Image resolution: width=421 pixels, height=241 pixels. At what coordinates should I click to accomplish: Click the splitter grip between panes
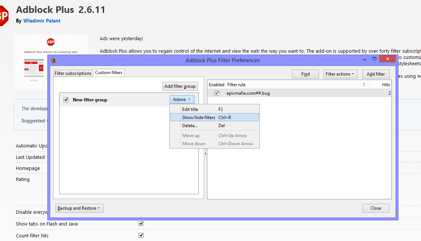click(206, 152)
